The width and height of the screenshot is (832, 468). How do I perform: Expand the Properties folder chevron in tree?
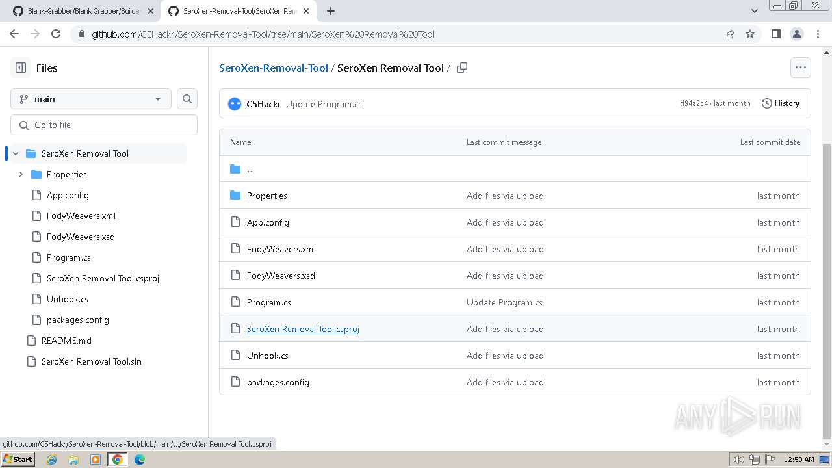tap(21, 174)
